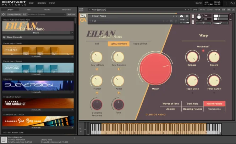Click the Glencoe Audio GA logo icon

[83, 20]
